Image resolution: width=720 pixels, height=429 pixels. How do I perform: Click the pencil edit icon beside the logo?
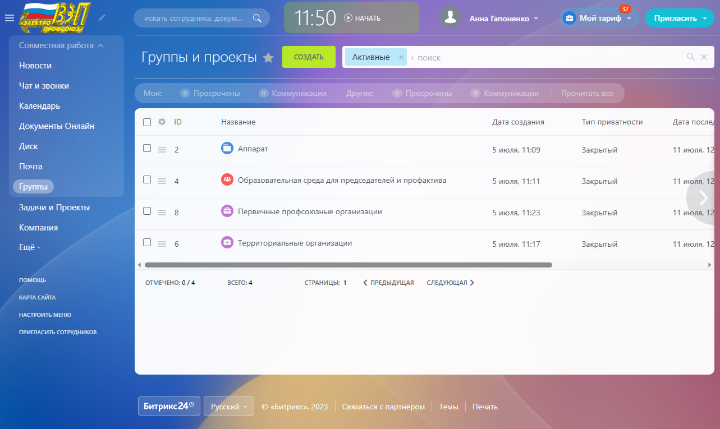[x=102, y=18]
